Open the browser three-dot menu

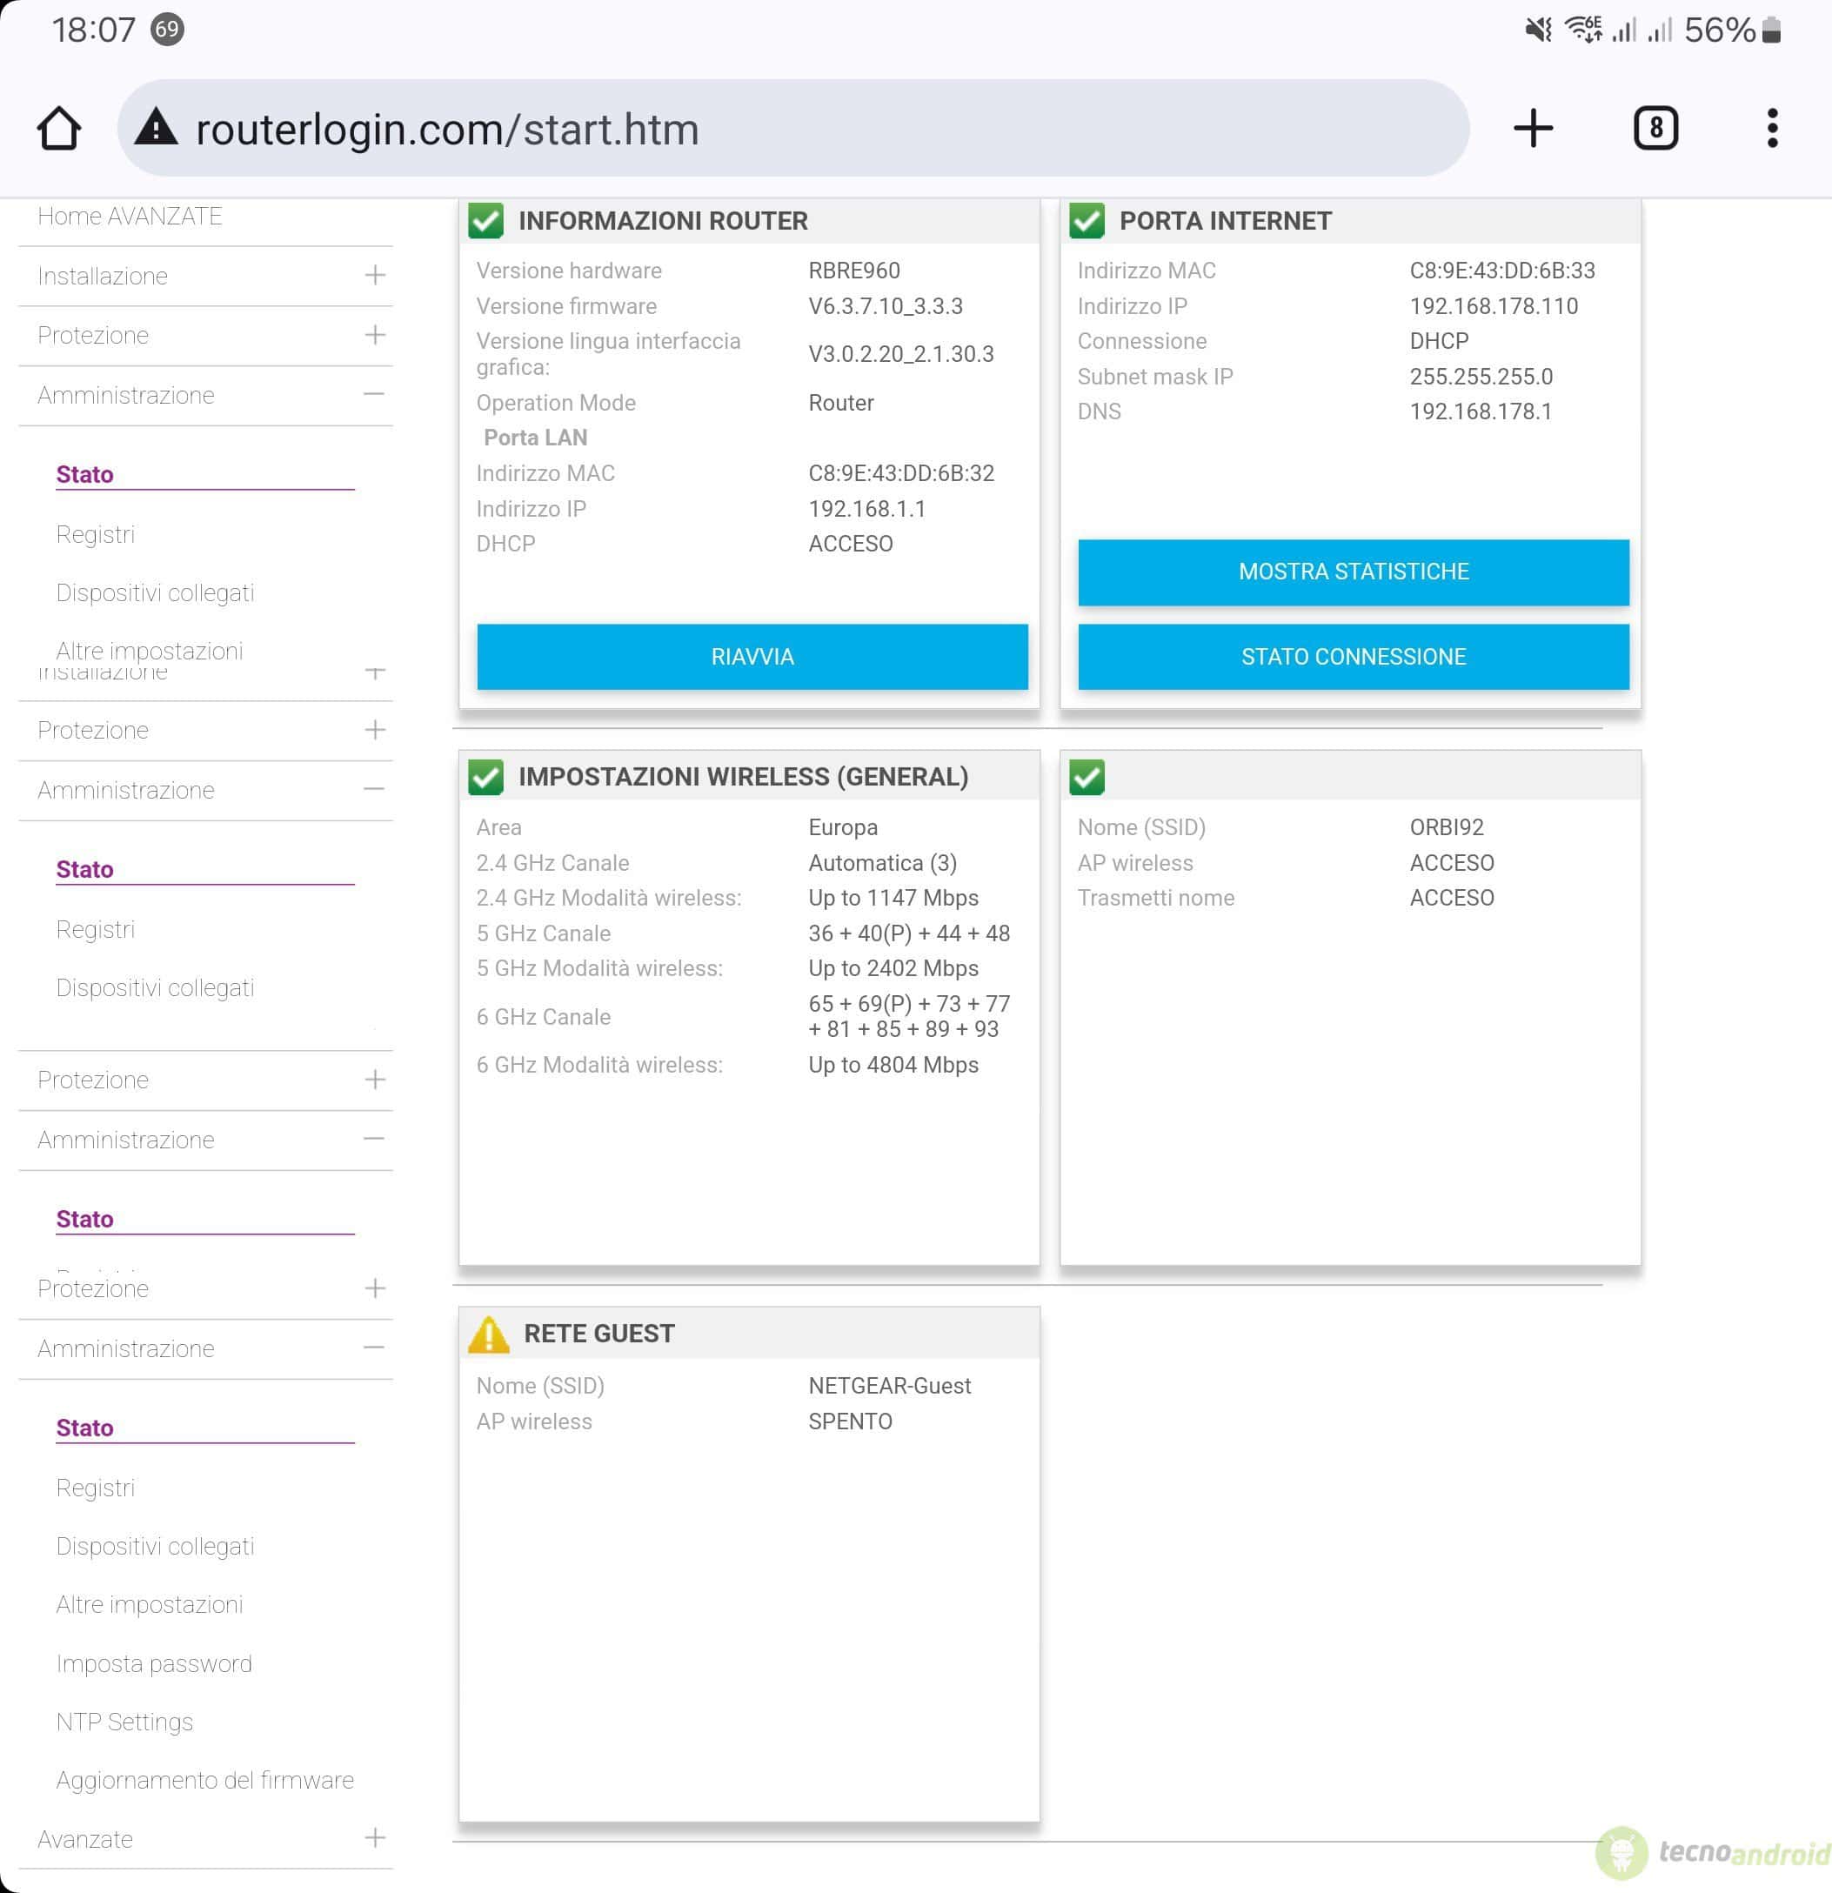pos(1772,129)
